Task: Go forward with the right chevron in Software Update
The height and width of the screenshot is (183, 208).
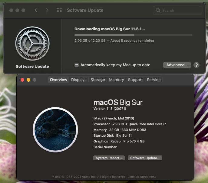Action: pos(47,10)
